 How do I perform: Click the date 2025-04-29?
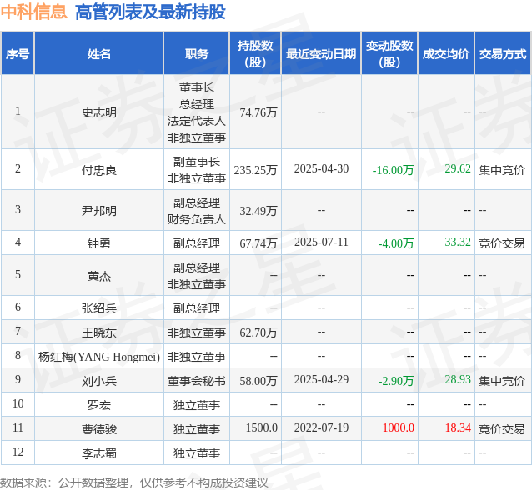pos(321,379)
